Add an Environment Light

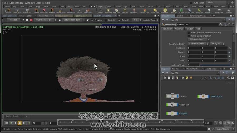pos(165,11)
